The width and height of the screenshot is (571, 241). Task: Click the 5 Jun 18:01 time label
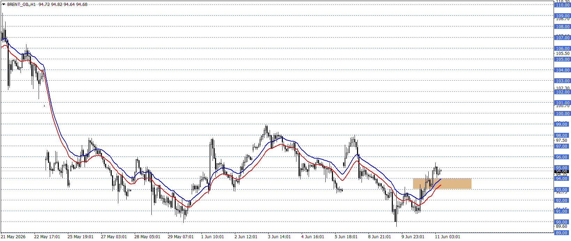click(346, 237)
